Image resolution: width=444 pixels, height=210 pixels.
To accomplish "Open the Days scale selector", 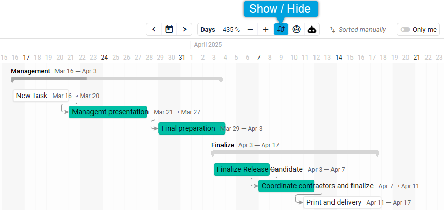I will tap(208, 29).
